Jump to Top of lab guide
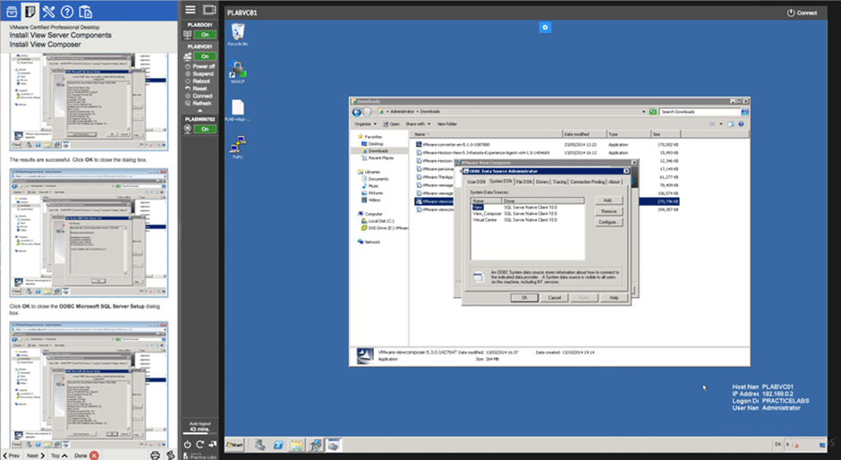The width and height of the screenshot is (841, 460). coord(59,456)
